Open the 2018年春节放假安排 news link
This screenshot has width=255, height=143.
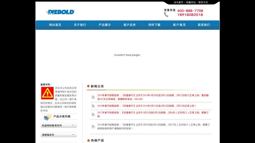(147, 106)
